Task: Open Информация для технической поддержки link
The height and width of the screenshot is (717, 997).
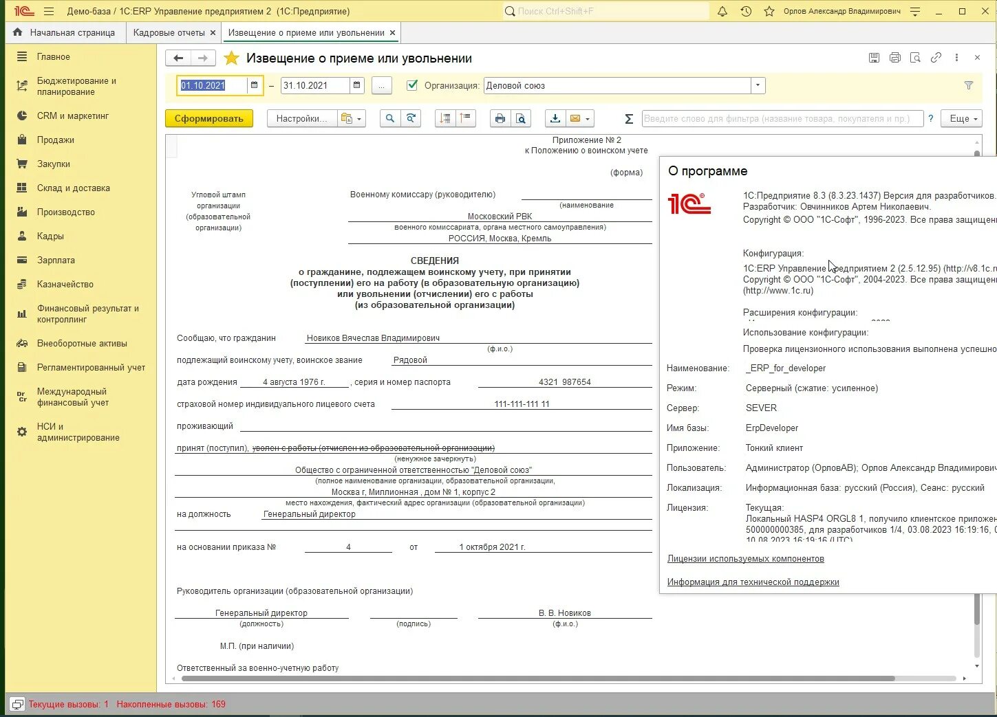Action: pos(753,582)
